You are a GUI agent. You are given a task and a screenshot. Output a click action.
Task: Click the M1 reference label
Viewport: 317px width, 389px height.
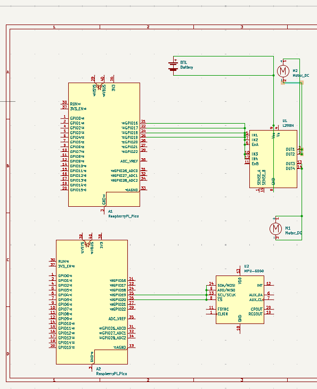click(x=288, y=228)
